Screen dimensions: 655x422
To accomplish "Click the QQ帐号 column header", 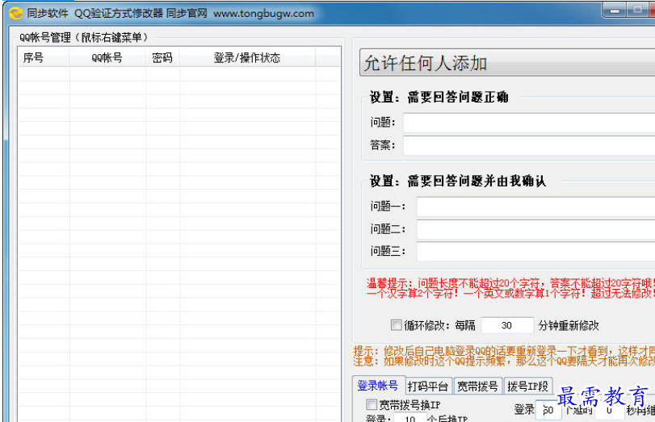I will 107,57.
